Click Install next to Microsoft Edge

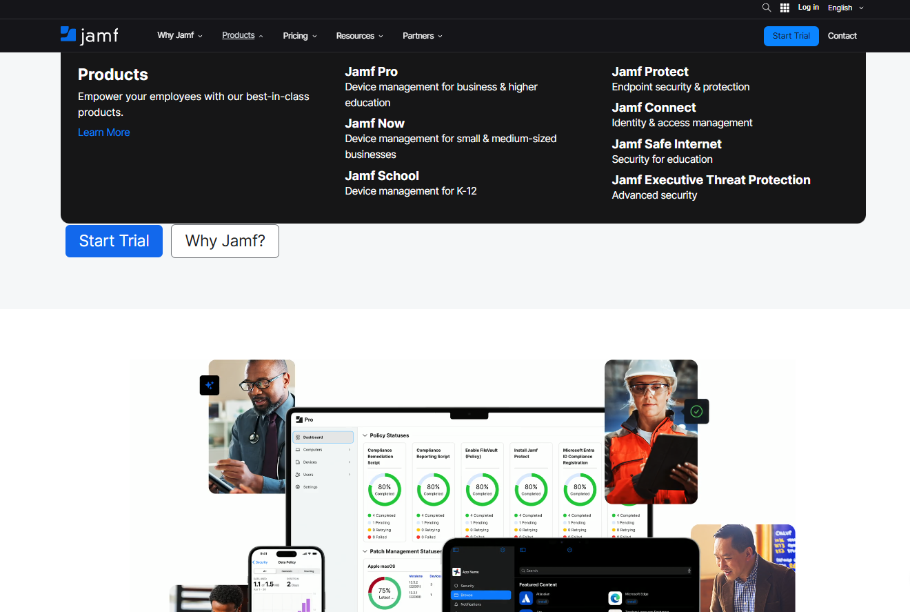631,602
